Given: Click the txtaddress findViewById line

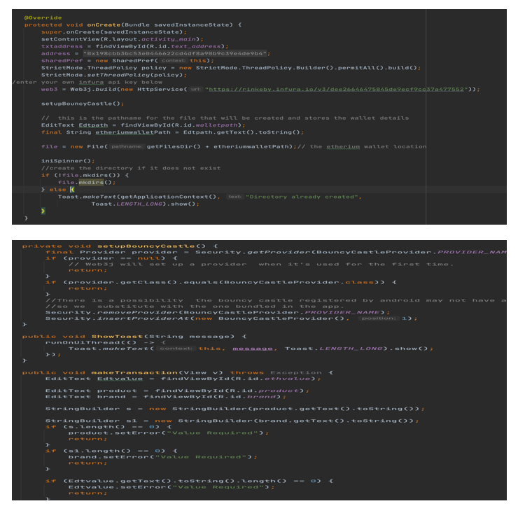Looking at the screenshot, I should pyautogui.click(x=135, y=46).
